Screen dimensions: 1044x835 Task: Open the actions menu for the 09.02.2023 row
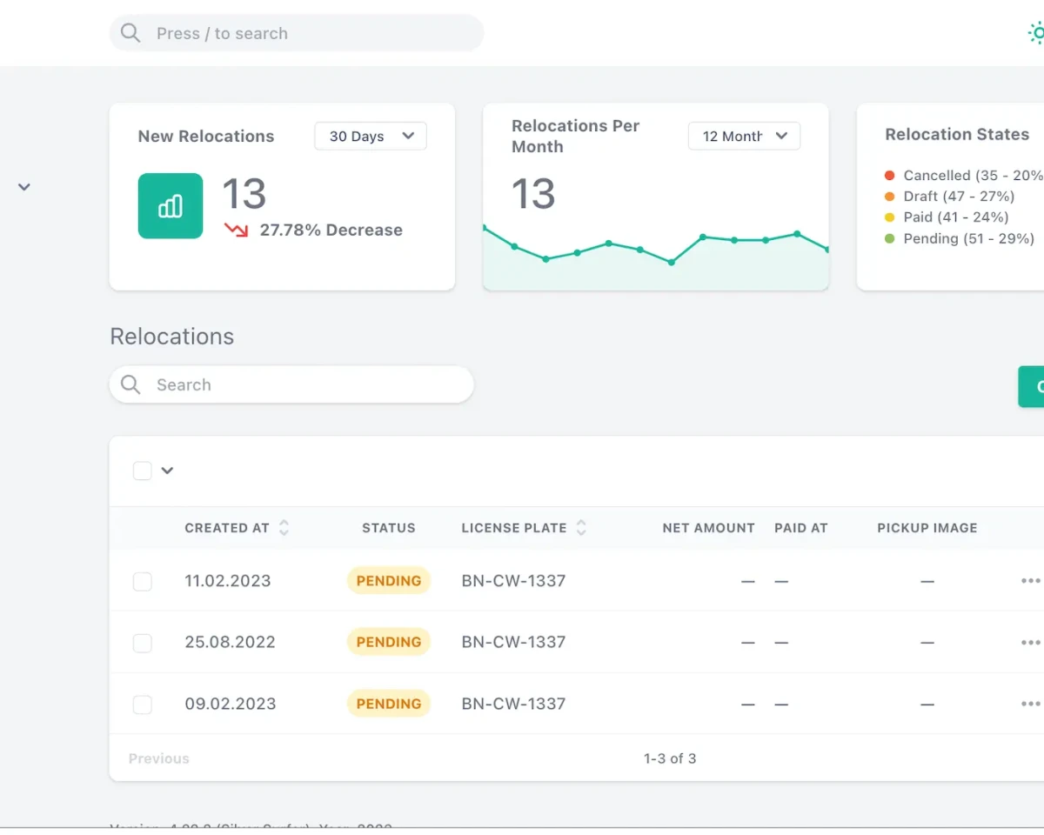point(1030,703)
